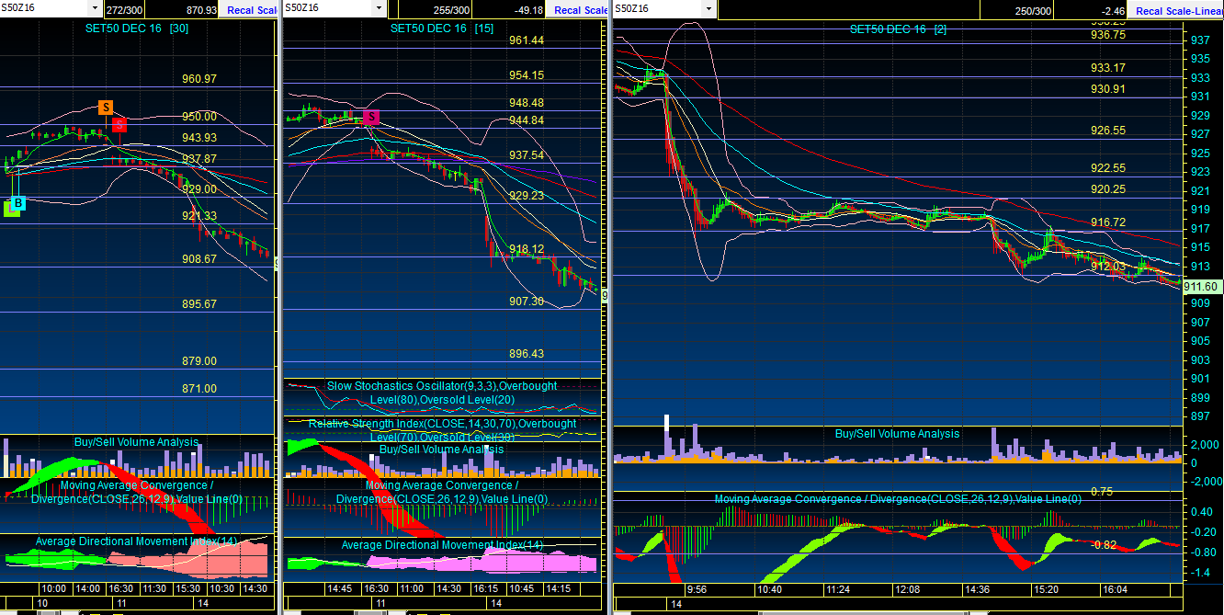
Task: Click the 916.72 price level label
Action: tap(1108, 222)
